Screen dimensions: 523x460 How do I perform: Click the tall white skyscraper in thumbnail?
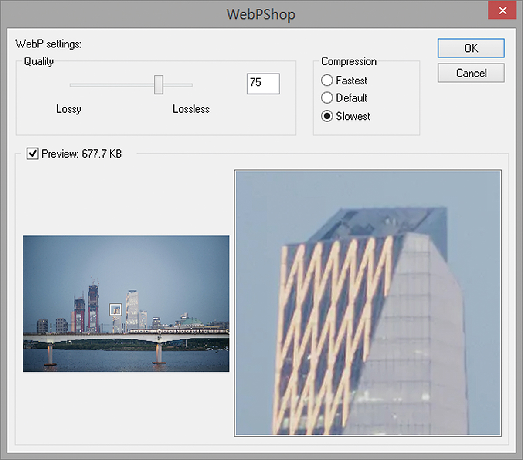click(132, 309)
